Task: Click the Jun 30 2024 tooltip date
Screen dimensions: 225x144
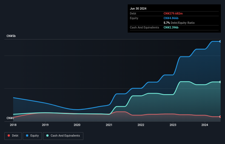Action: click(138, 8)
